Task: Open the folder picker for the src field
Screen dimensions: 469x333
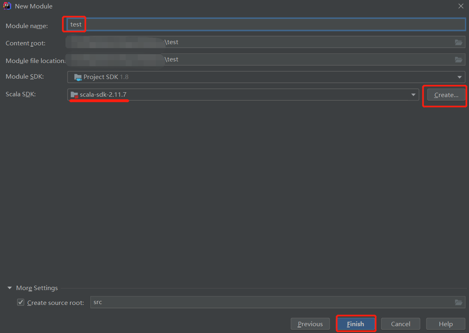Action: (x=459, y=303)
